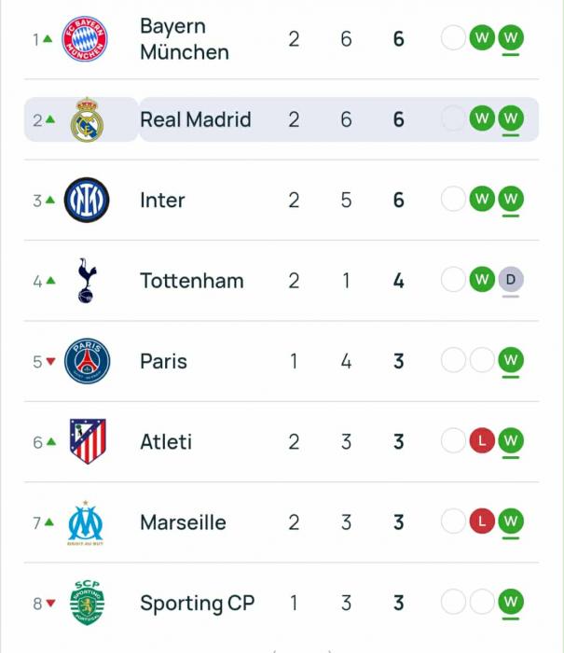564x653 pixels.
Task: Open the Atleti club crest
Action: [x=87, y=441]
